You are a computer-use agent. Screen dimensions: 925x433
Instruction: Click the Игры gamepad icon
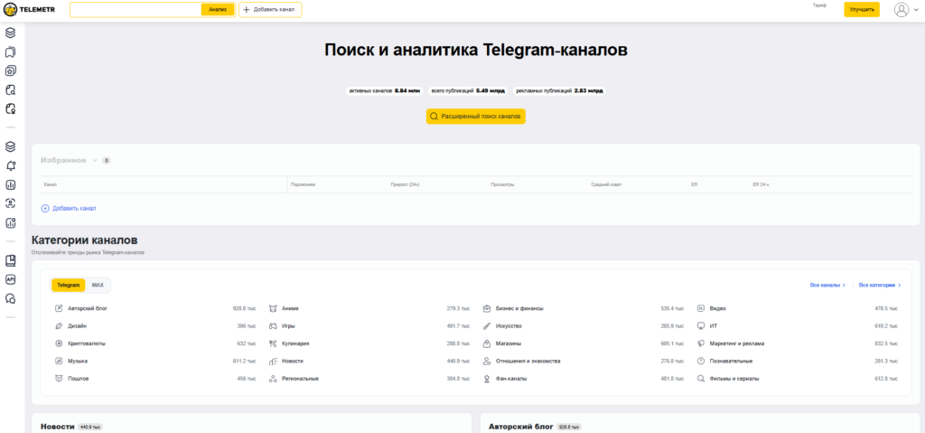pyautogui.click(x=273, y=326)
